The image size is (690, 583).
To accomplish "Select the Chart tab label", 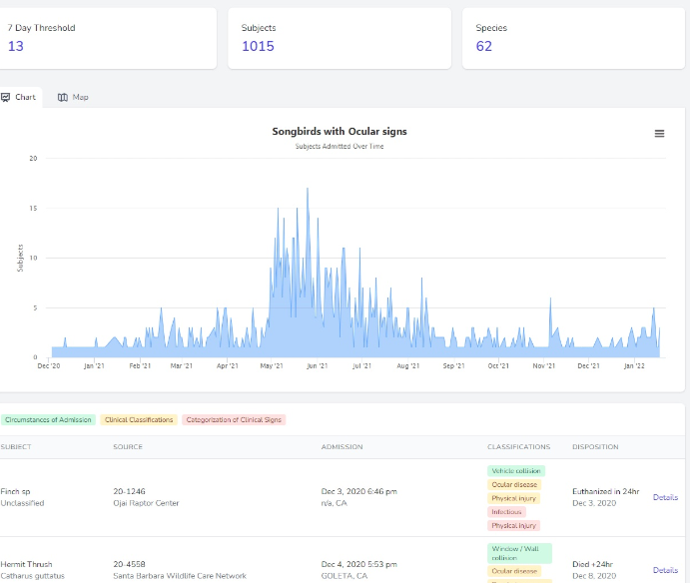I will tap(25, 97).
